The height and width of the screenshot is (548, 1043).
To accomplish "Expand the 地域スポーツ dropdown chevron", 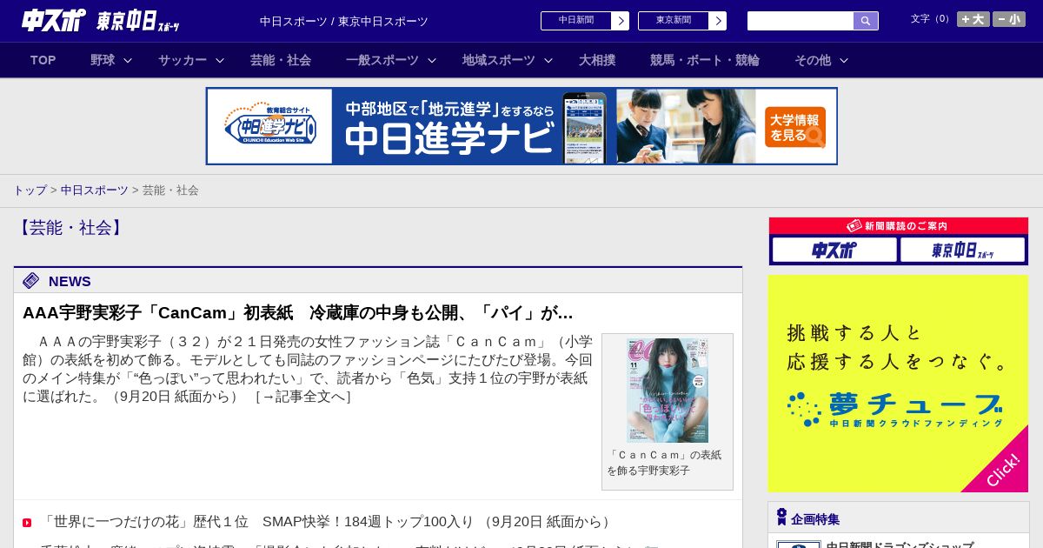I will (x=548, y=60).
